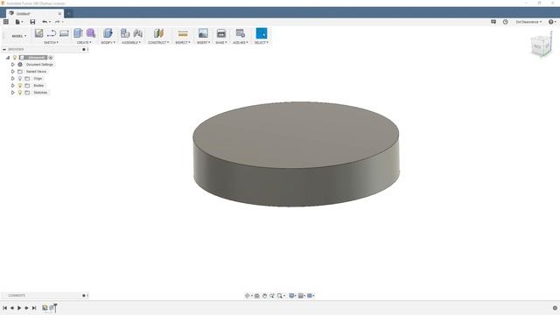Viewport: 560px width, 315px height.
Task: Open the Grid and Snaps menu
Action: (301, 296)
